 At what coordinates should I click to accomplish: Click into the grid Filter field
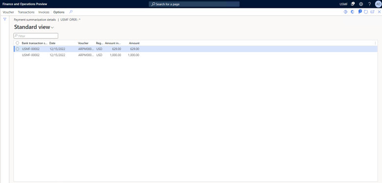pyautogui.click(x=36, y=36)
